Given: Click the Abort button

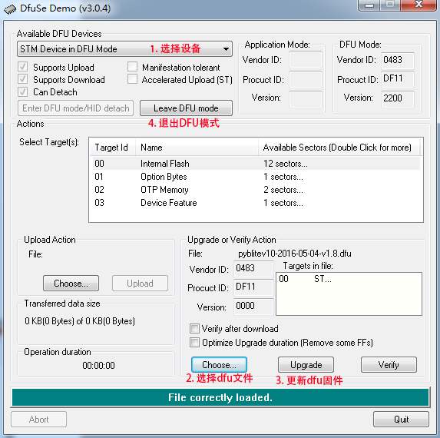Looking at the screenshot, I should [x=38, y=420].
